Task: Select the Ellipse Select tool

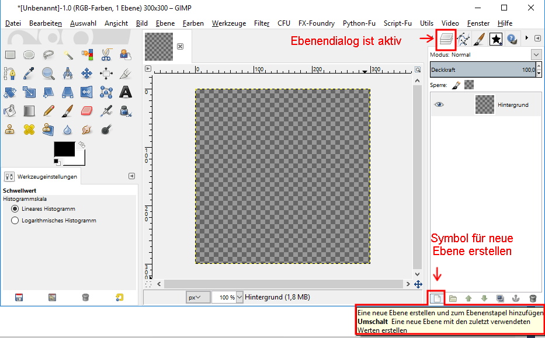Action: [29, 54]
